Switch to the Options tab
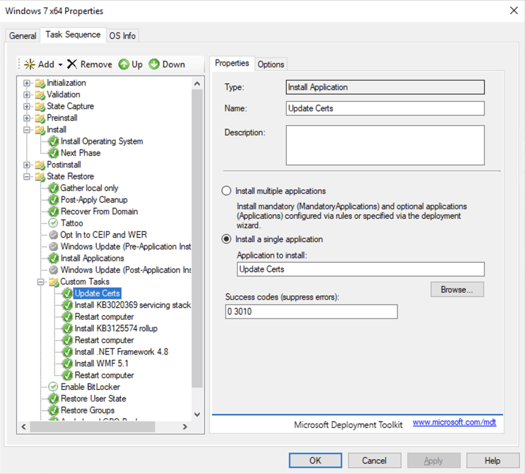Viewport: 525px width, 474px height. (x=271, y=64)
